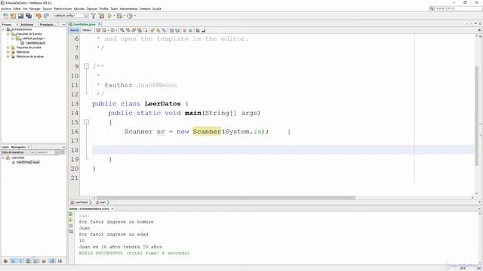Click the Open Project toolbar icon
The image size is (483, 271).
[20, 16]
